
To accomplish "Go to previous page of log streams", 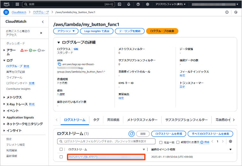I will tap(212, 141).
